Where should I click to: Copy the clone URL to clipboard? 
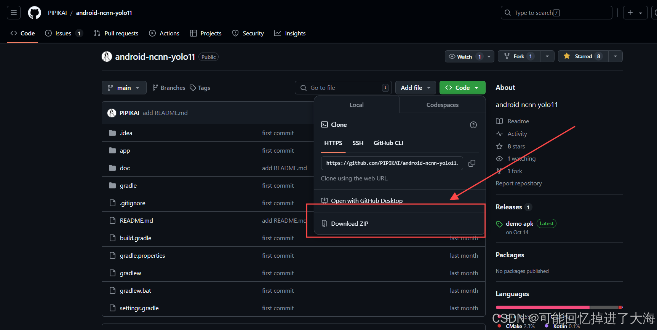[472, 163]
